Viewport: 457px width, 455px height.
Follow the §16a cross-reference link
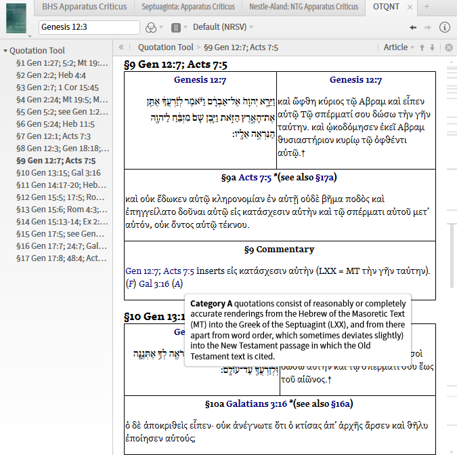tap(340, 404)
